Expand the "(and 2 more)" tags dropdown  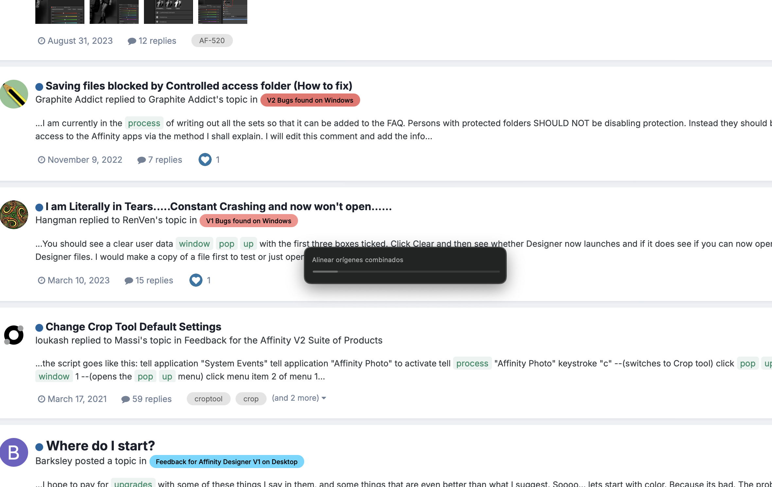coord(299,398)
